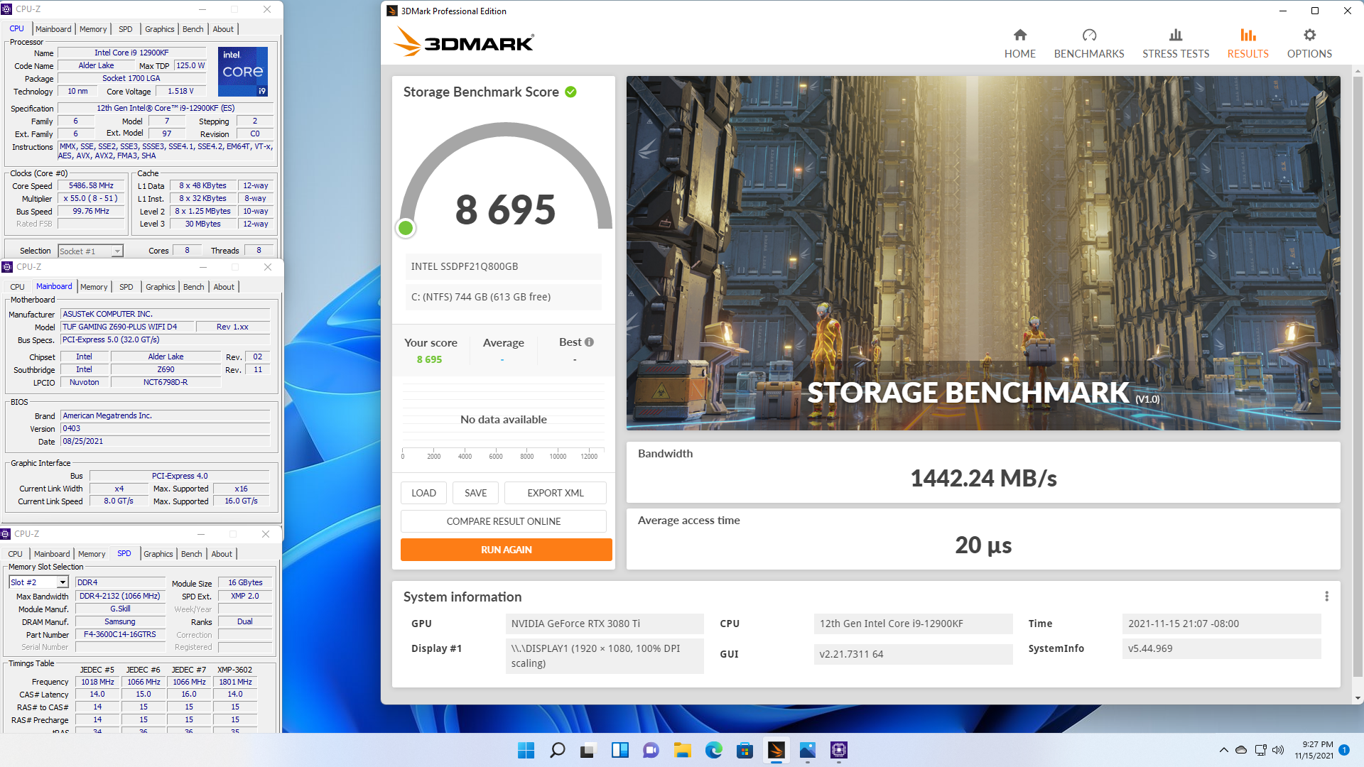Open Microsoft Store from the taskbar
Screen dimensions: 1364x767
point(745,750)
